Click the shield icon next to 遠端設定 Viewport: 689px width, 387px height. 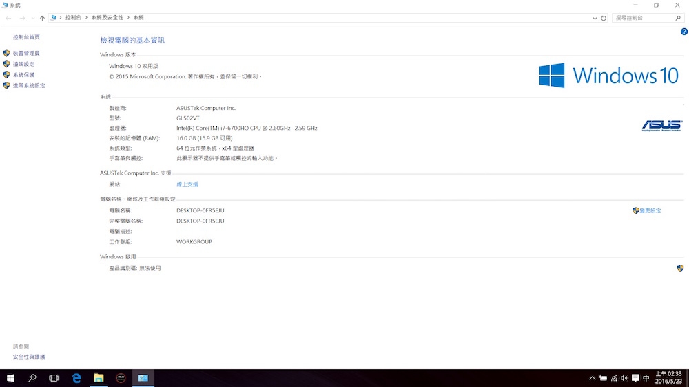click(x=6, y=64)
